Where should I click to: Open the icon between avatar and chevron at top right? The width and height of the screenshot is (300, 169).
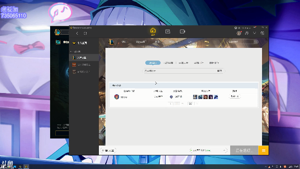tap(247, 33)
